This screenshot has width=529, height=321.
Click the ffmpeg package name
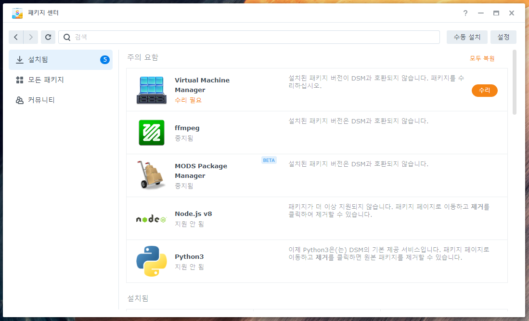coord(187,128)
